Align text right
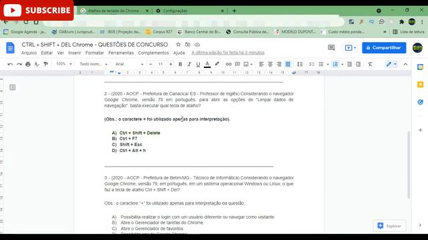428x240 pixels. pos(279,64)
